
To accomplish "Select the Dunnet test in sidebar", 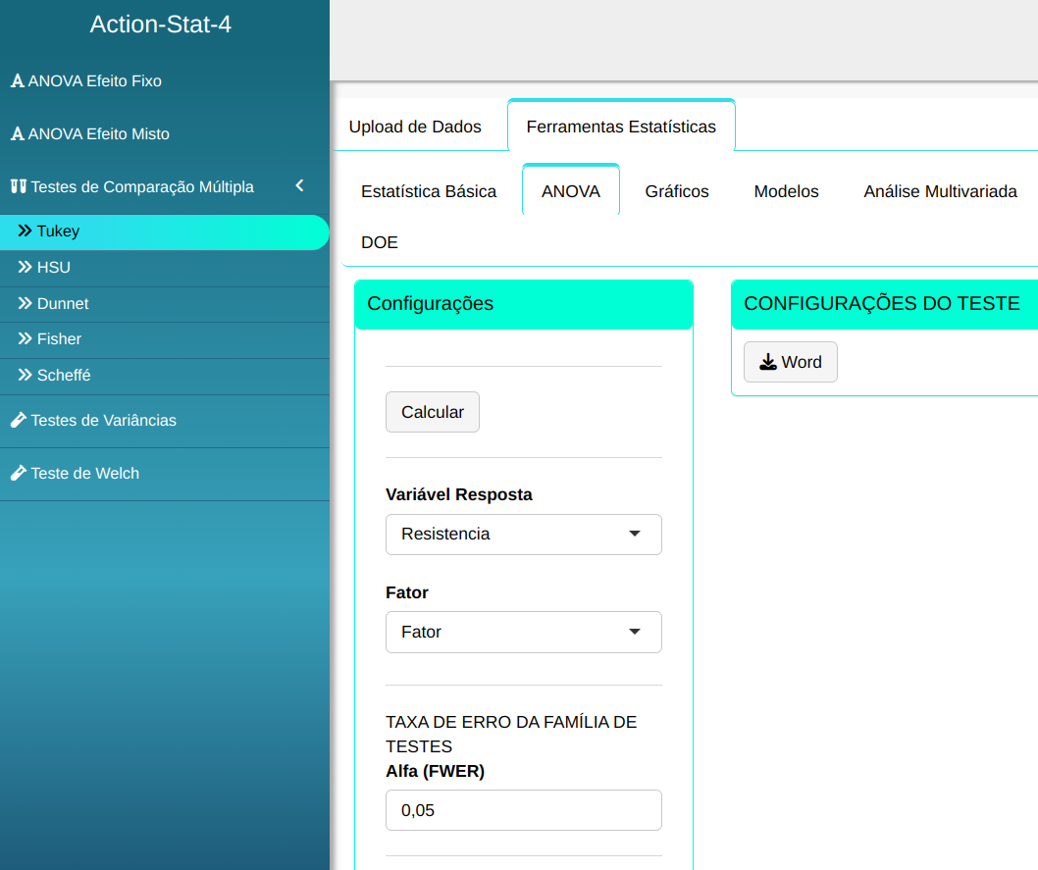I will click(63, 304).
